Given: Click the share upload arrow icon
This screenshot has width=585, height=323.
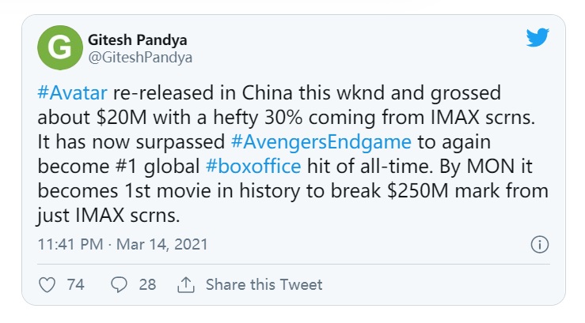Looking at the screenshot, I should click(x=187, y=284).
